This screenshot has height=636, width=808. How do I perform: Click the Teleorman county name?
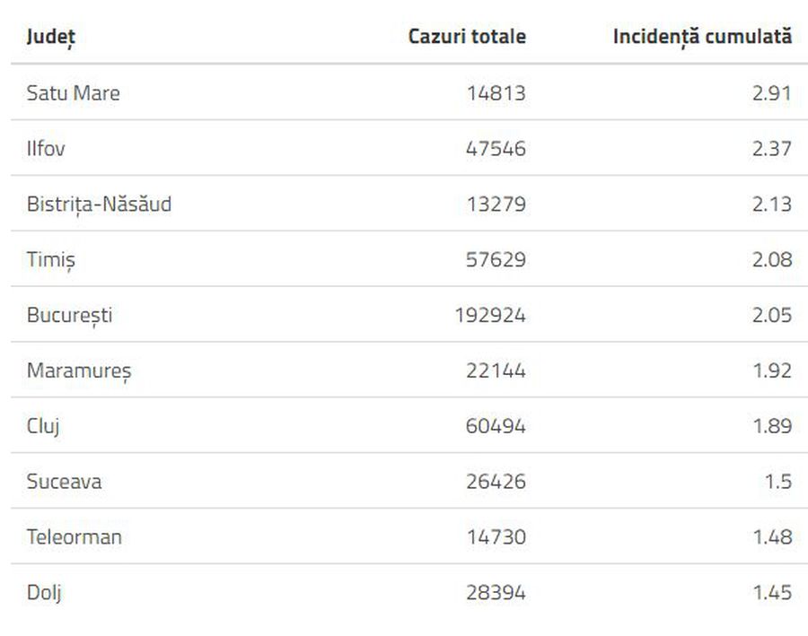(75, 537)
